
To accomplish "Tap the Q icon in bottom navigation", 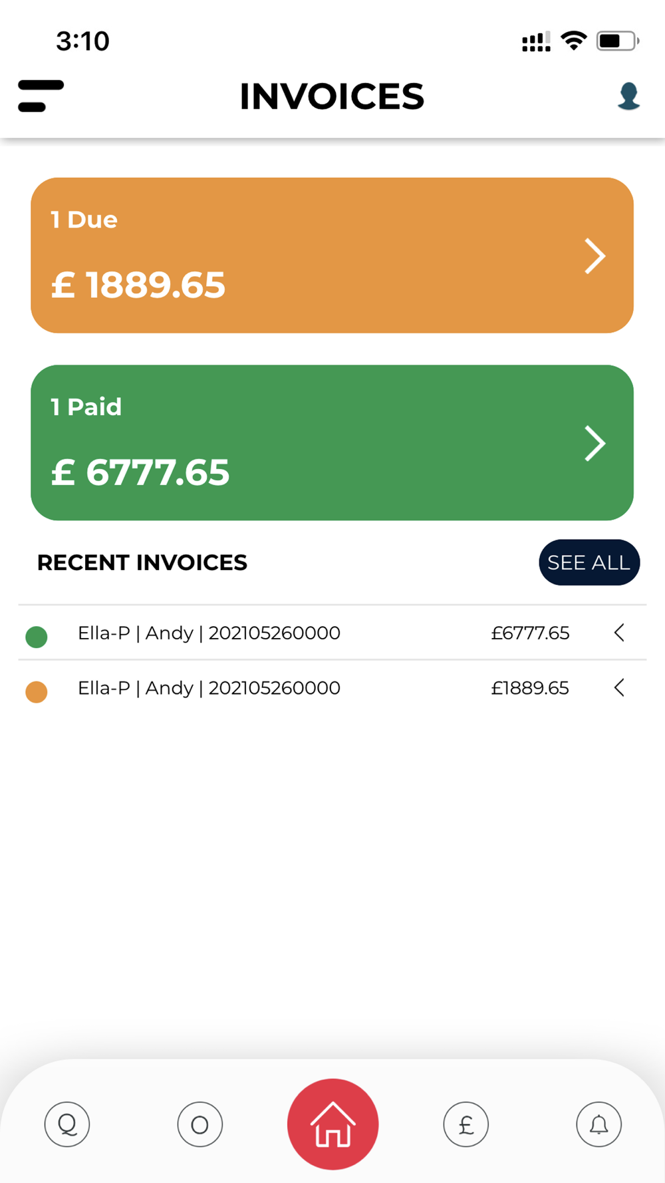I will point(67,1124).
